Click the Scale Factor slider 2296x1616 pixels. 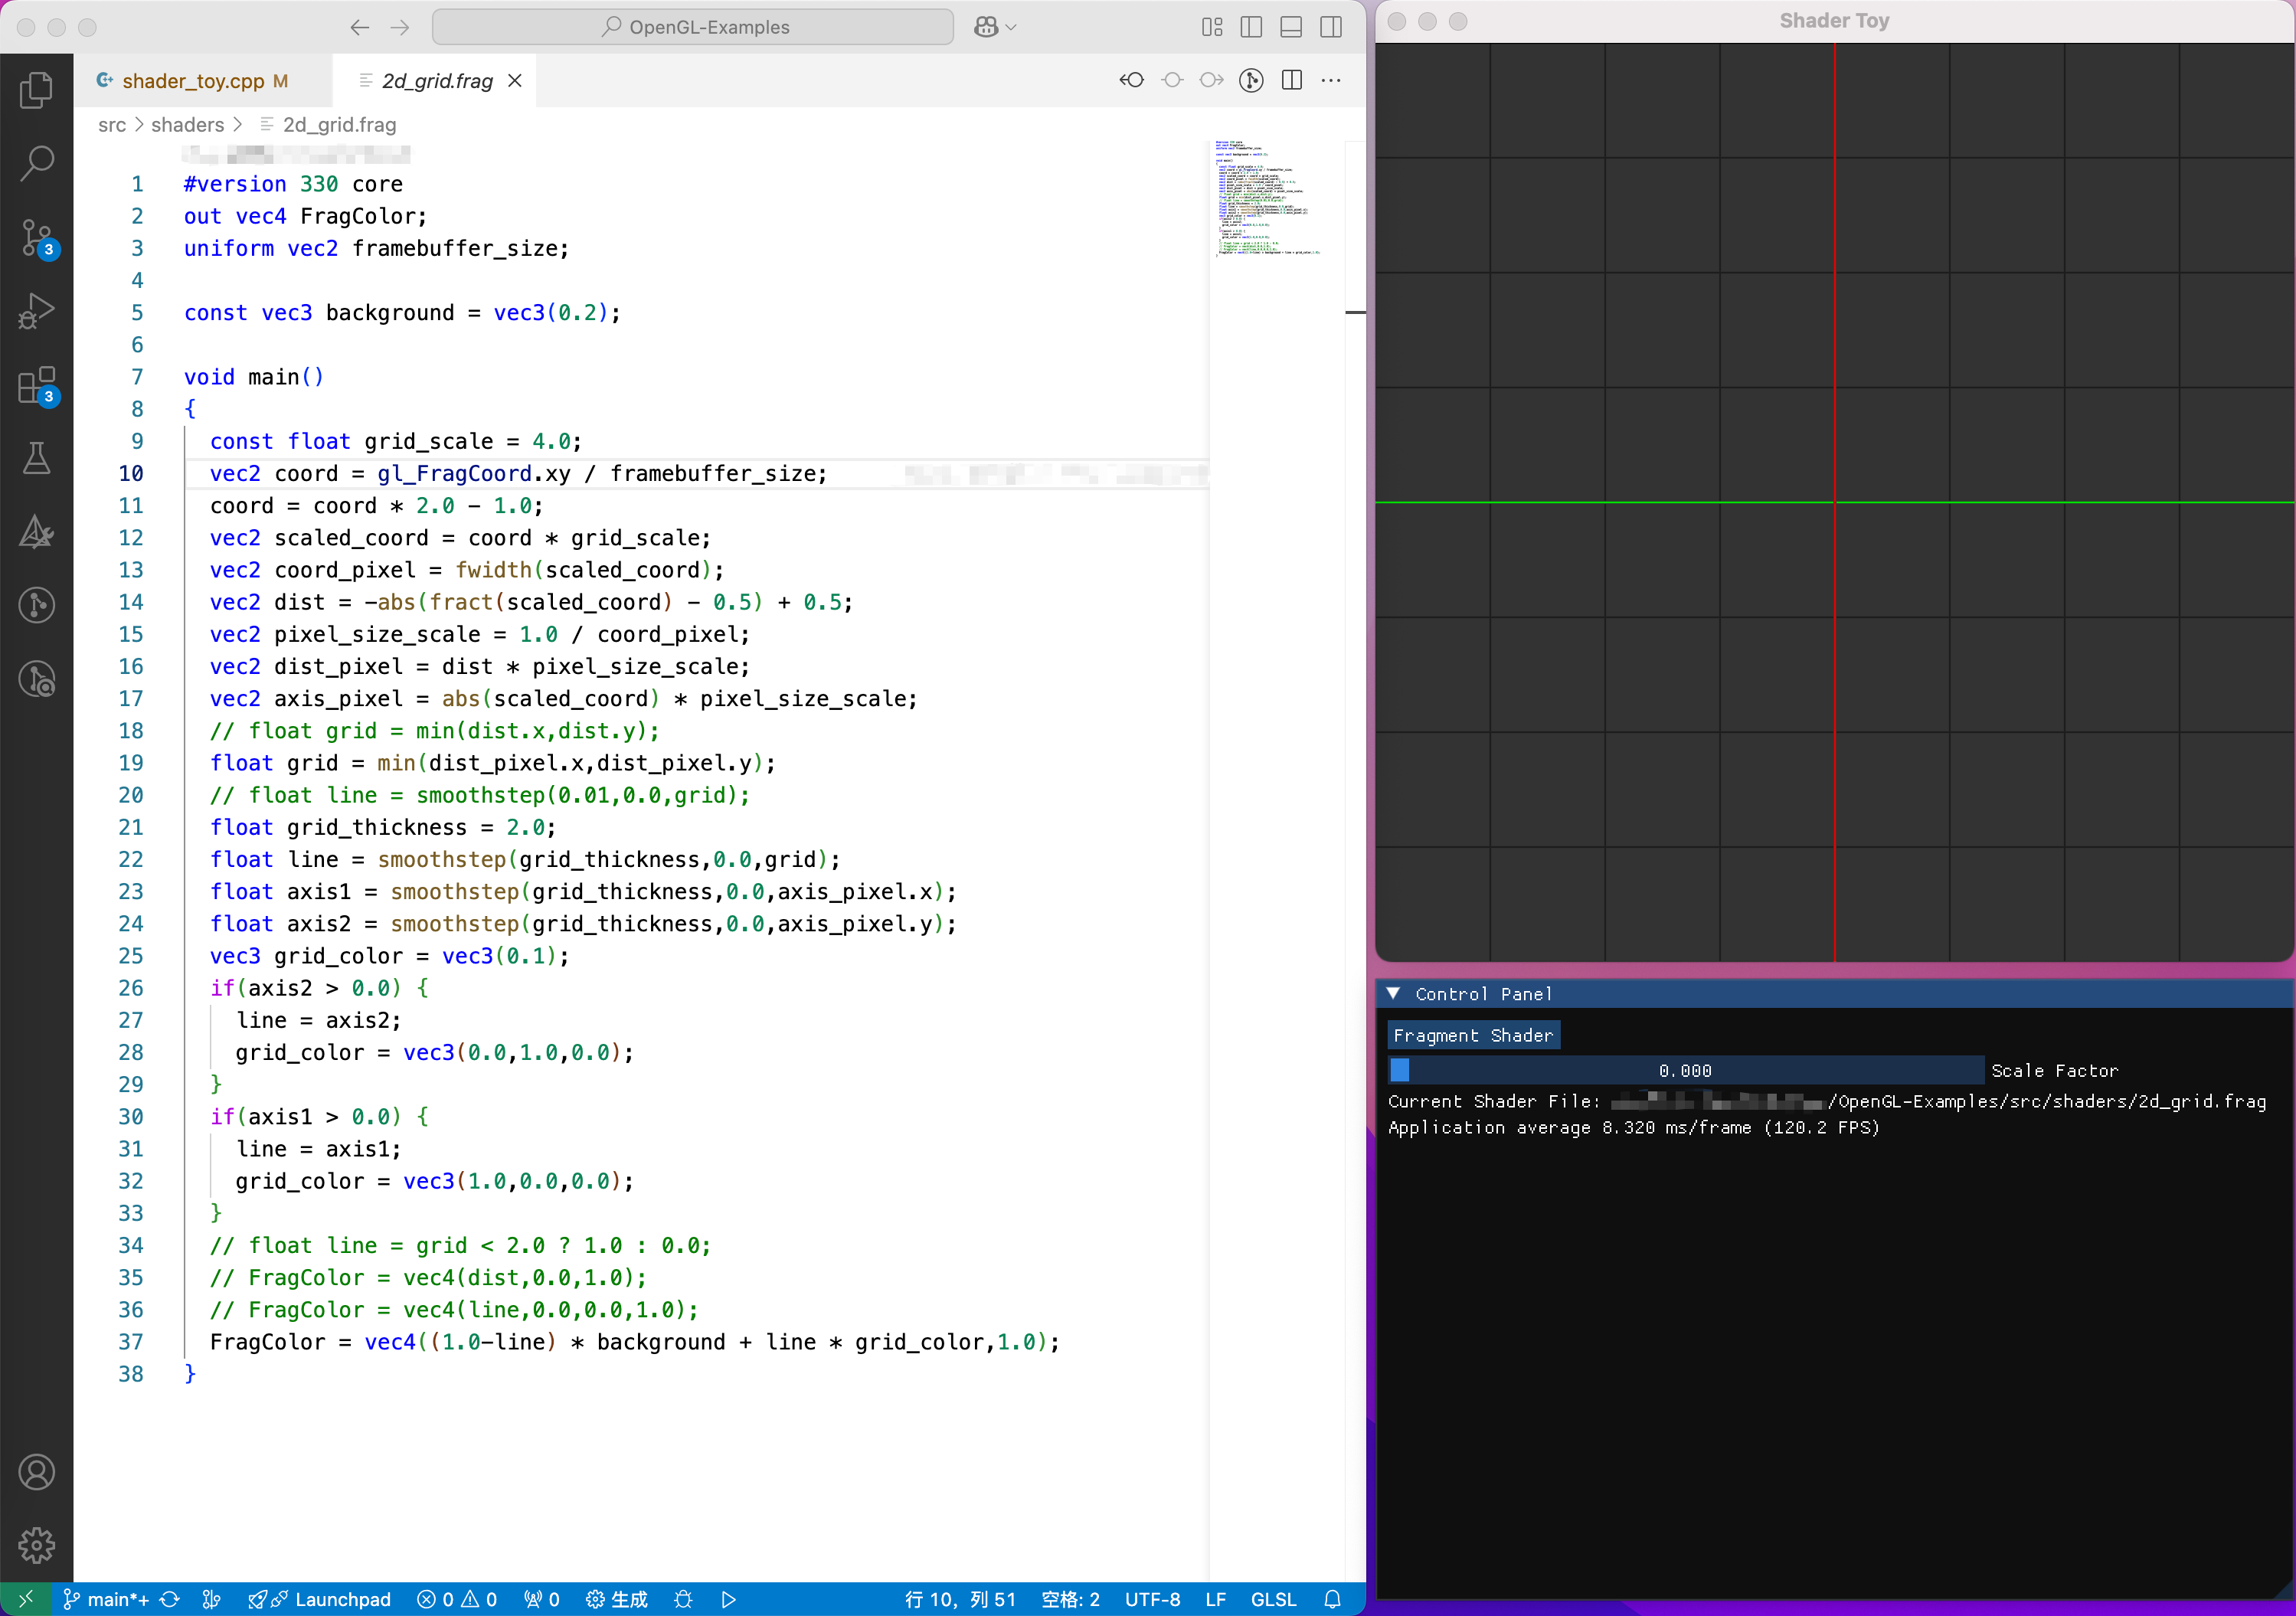click(1685, 1070)
